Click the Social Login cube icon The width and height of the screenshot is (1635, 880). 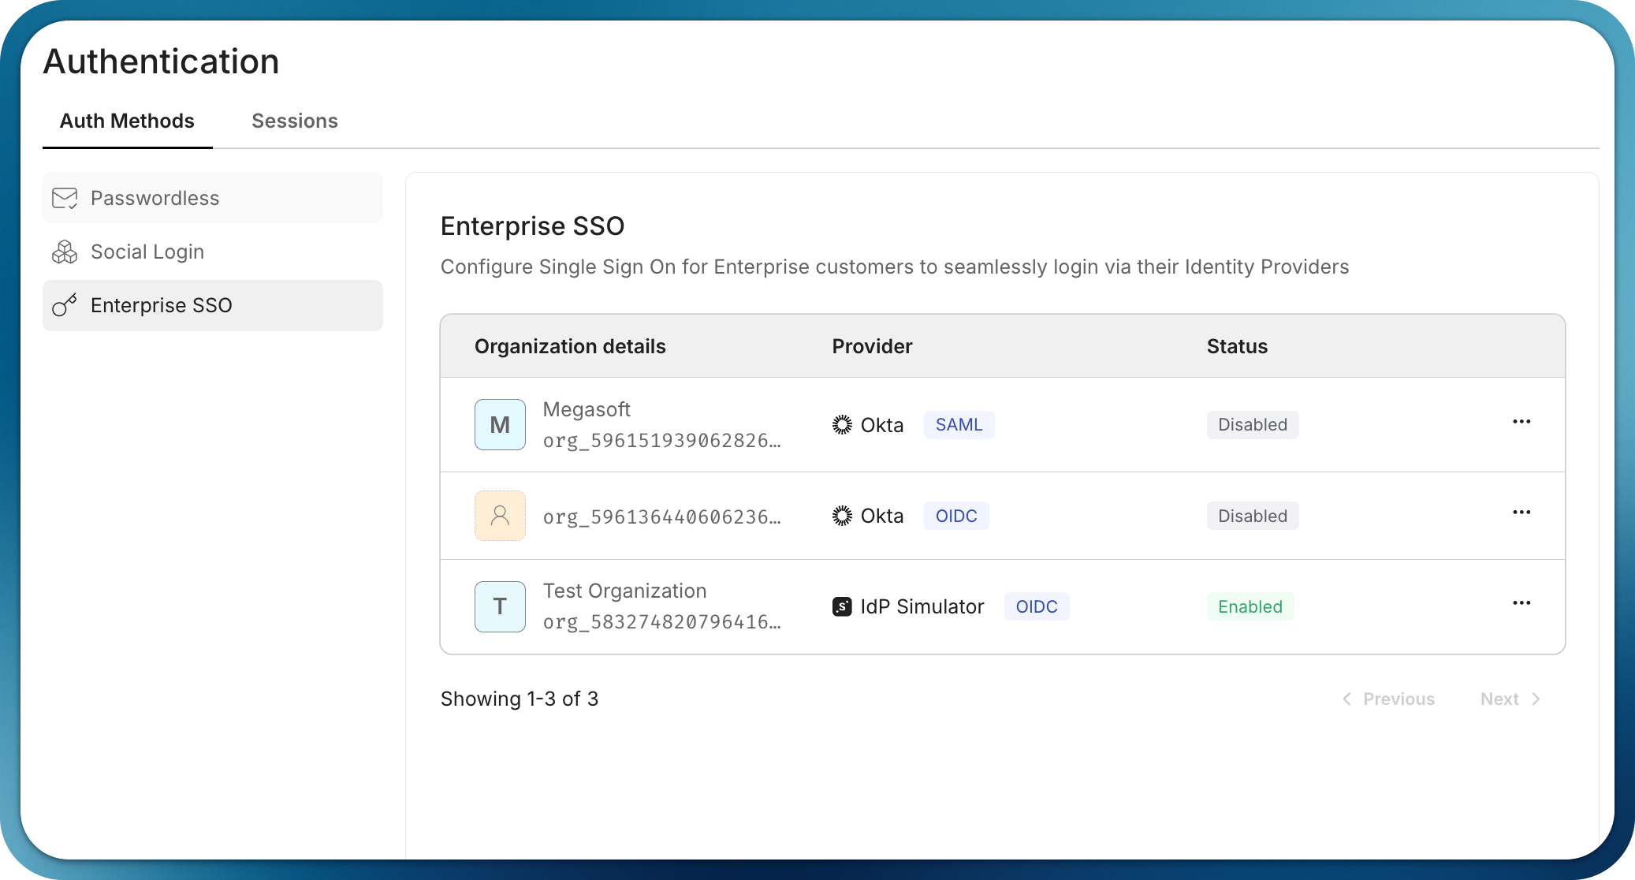[65, 252]
